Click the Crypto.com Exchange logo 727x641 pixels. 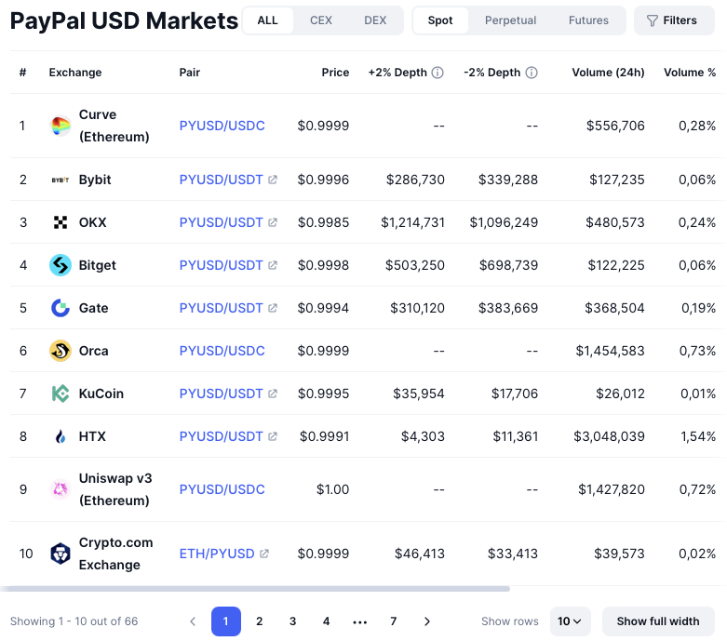61,554
